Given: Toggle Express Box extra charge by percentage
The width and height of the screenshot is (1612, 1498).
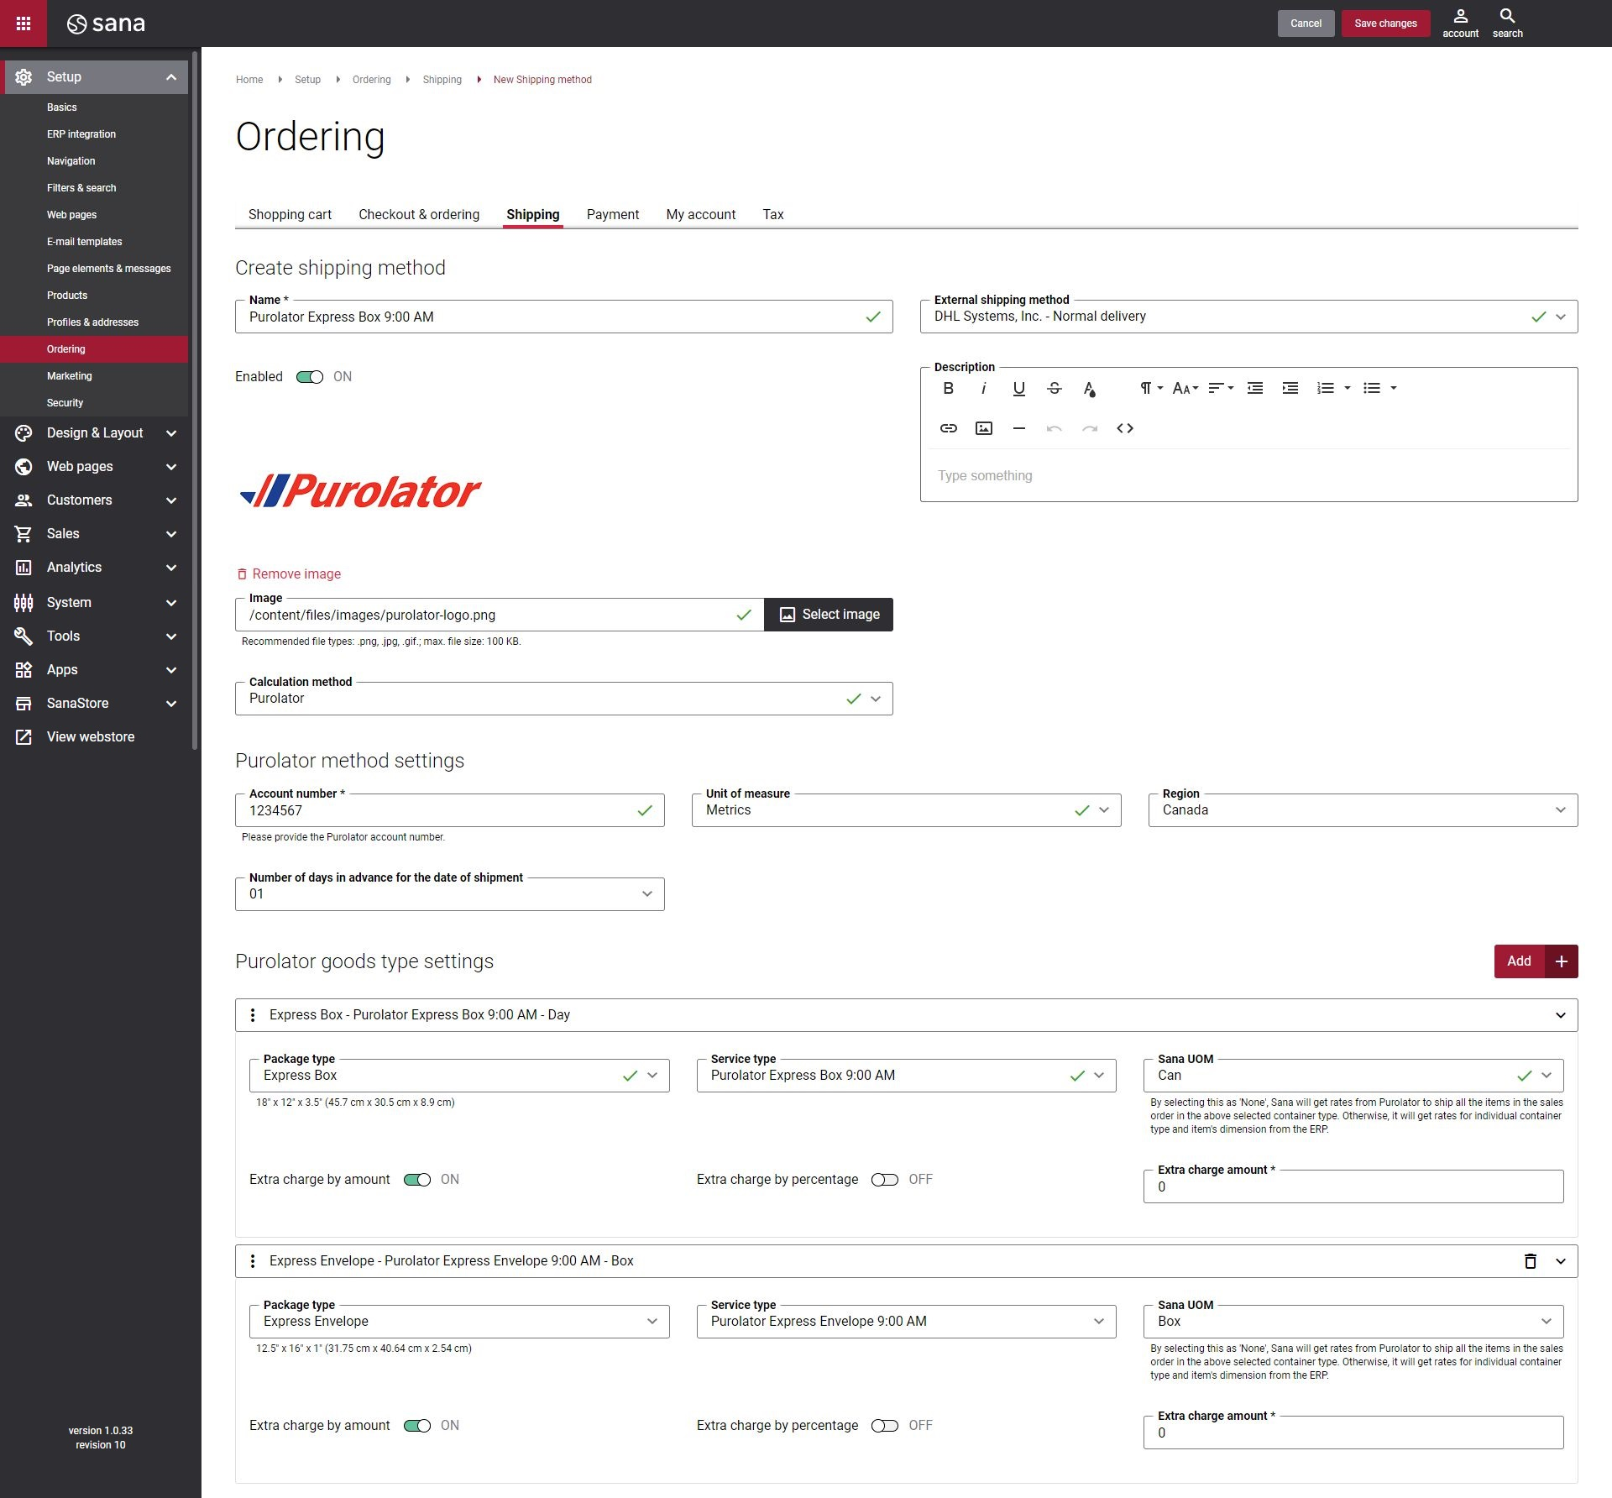Looking at the screenshot, I should pyautogui.click(x=885, y=1180).
